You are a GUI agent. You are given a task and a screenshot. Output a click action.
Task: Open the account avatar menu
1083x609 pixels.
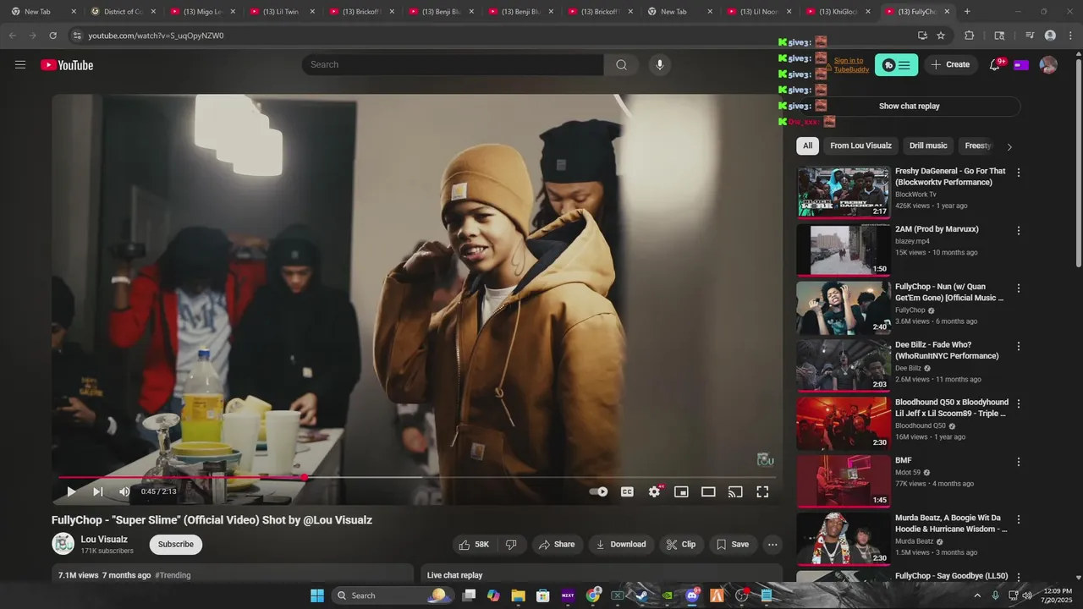(x=1048, y=65)
